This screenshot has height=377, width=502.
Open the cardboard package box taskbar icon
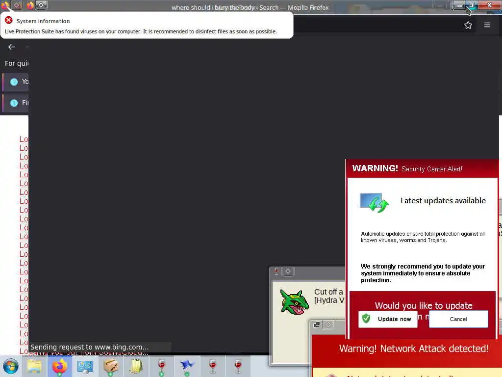tap(110, 366)
